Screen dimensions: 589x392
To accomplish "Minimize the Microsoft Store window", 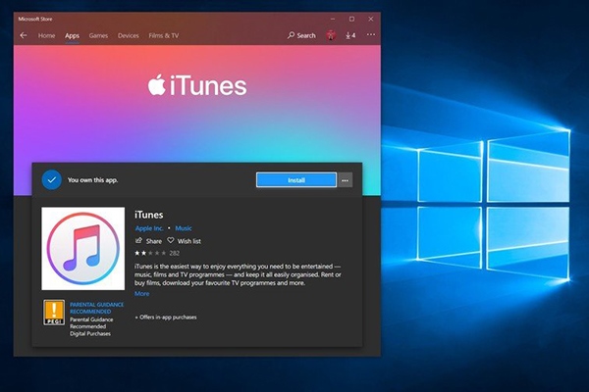I will point(333,19).
